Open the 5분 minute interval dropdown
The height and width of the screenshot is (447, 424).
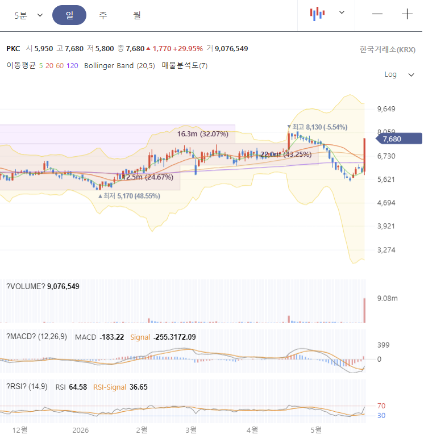pyautogui.click(x=28, y=15)
